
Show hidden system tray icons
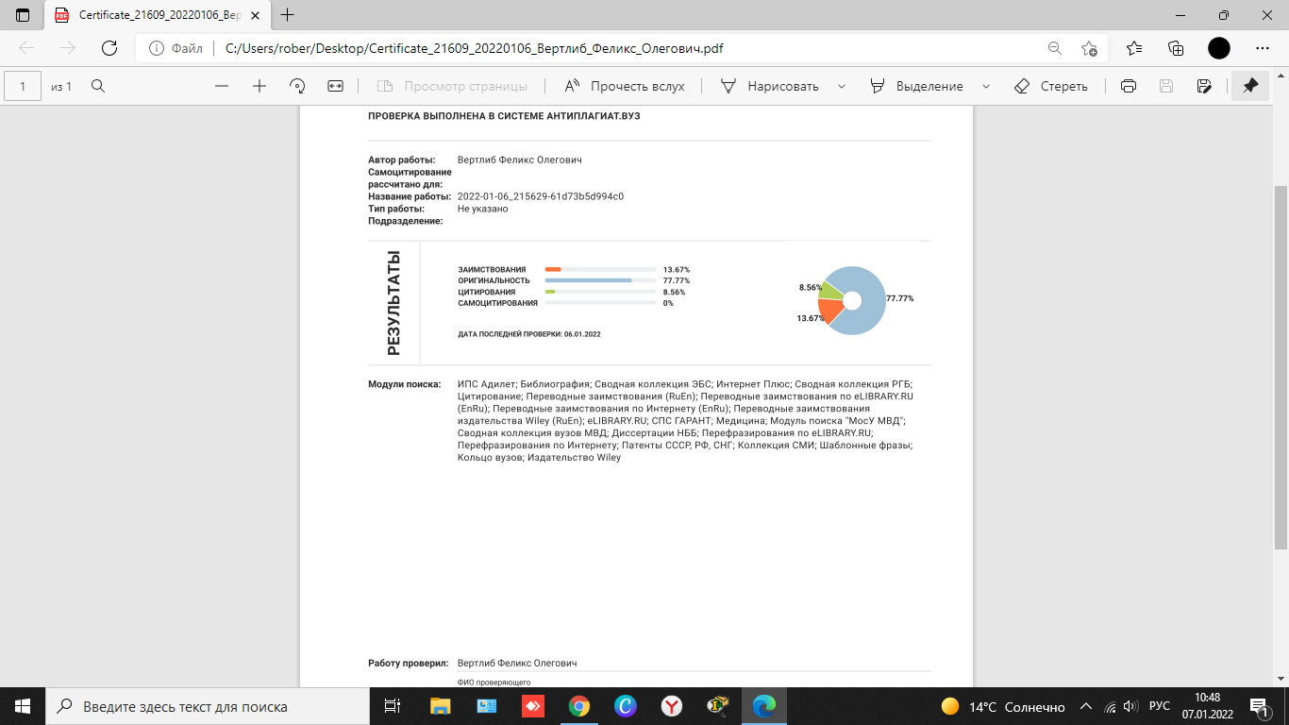click(x=1086, y=706)
